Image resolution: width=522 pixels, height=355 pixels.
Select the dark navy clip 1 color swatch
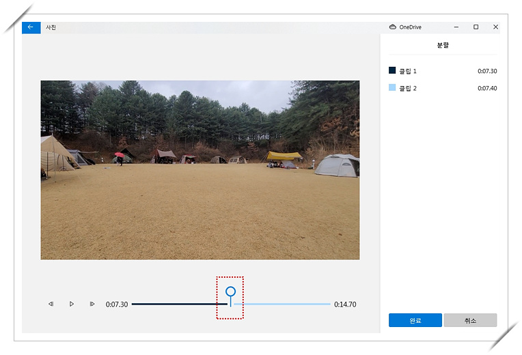(x=392, y=70)
